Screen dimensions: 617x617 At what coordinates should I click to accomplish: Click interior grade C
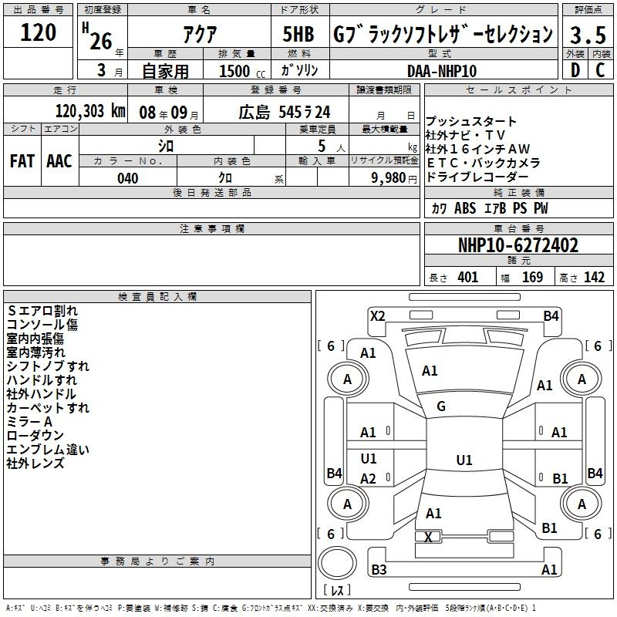coord(600,70)
